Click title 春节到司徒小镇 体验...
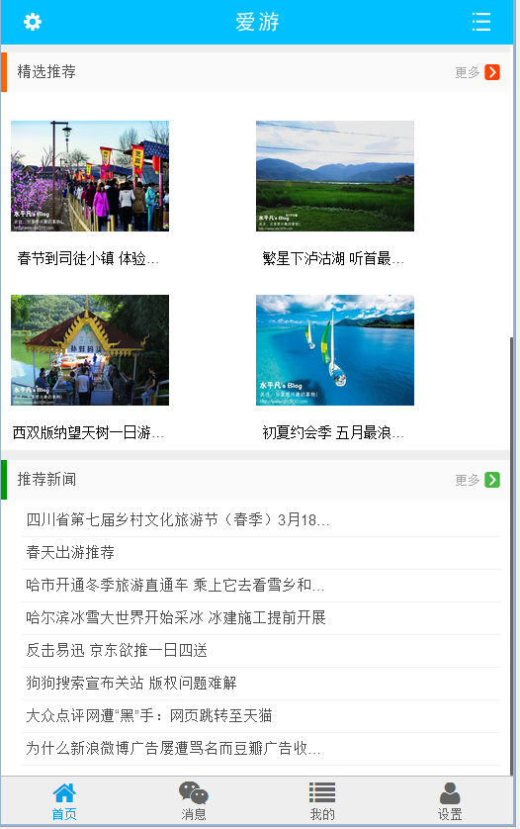Viewport: 520px width, 829px height. pos(88,258)
